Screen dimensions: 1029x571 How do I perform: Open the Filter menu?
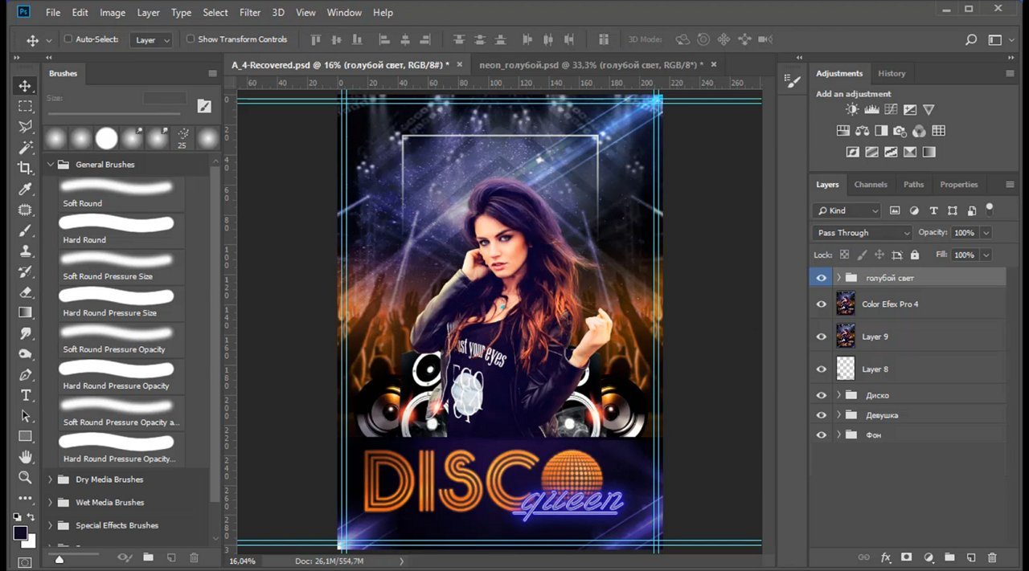point(250,13)
